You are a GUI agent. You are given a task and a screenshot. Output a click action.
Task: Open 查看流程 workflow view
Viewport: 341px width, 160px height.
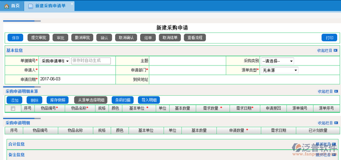(x=195, y=38)
